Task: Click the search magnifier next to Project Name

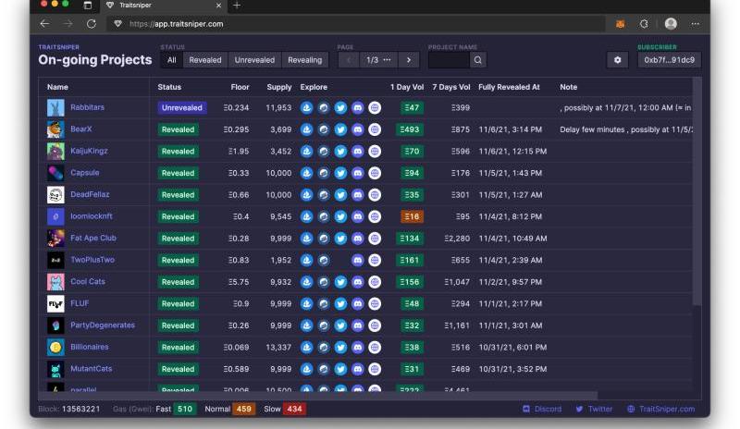Action: pos(477,60)
